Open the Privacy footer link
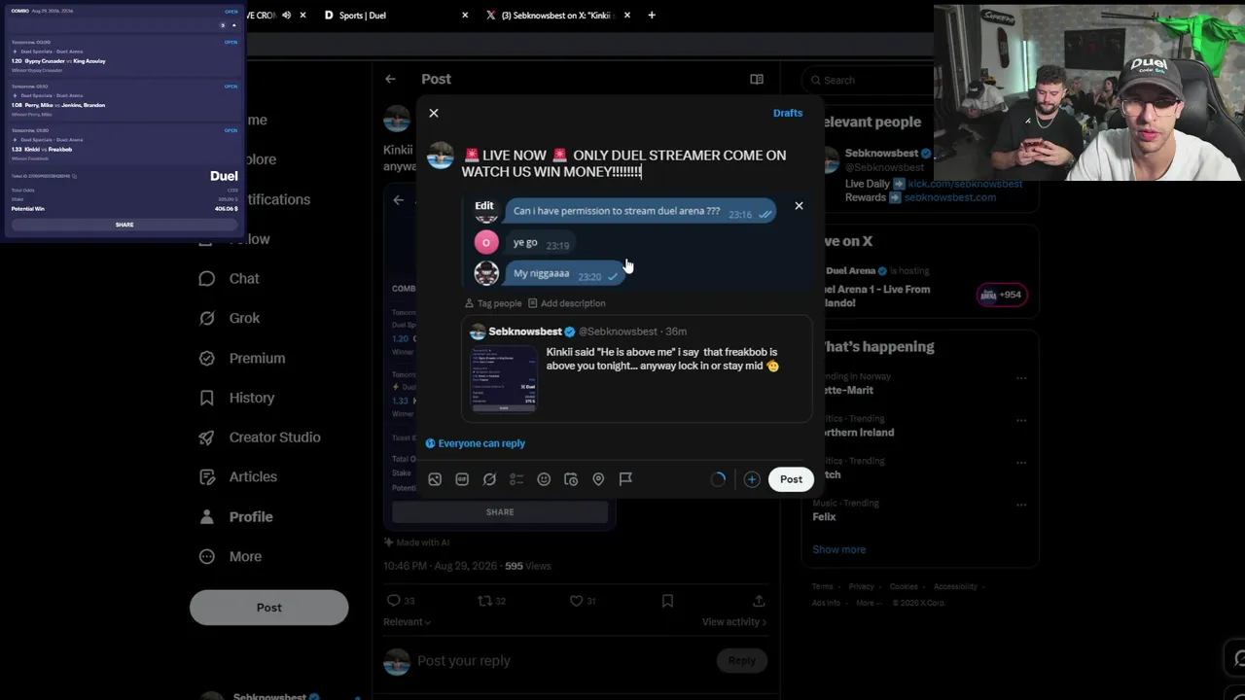The image size is (1245, 700). [861, 587]
